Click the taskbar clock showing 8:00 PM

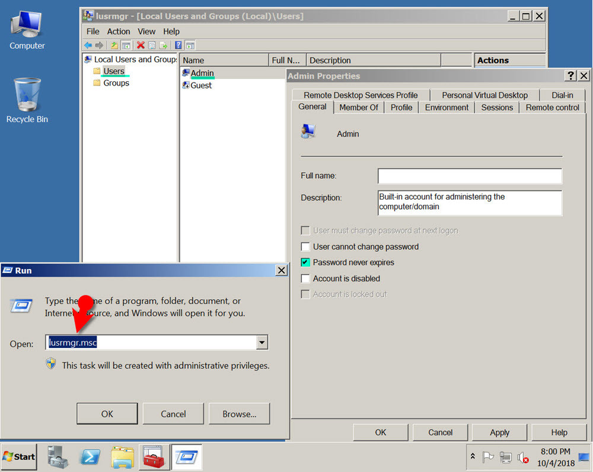point(556,457)
